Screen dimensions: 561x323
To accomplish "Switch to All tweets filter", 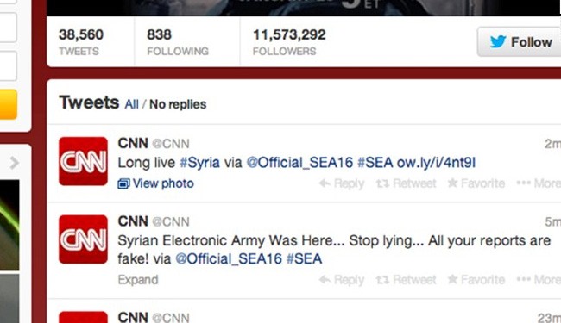I will (131, 104).
